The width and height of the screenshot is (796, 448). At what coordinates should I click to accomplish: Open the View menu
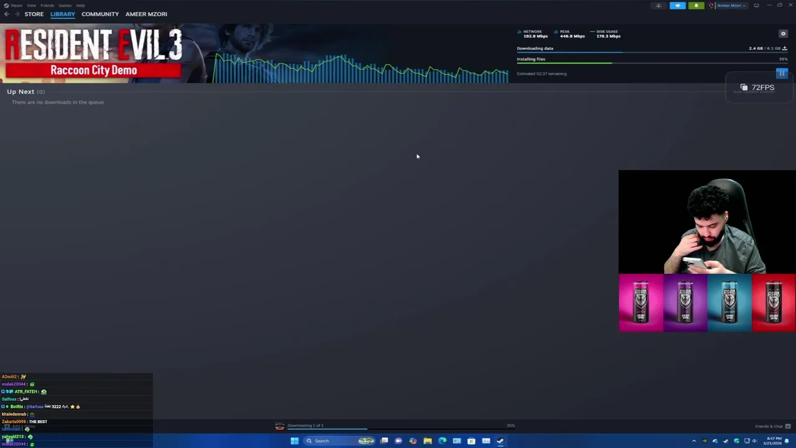(x=31, y=6)
